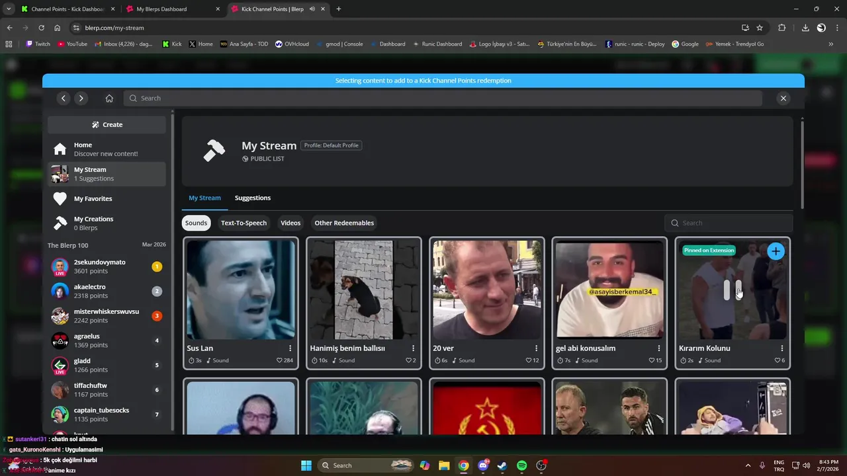Switch to the Suggestions tab
Viewport: 847px width, 476px height.
click(x=253, y=198)
